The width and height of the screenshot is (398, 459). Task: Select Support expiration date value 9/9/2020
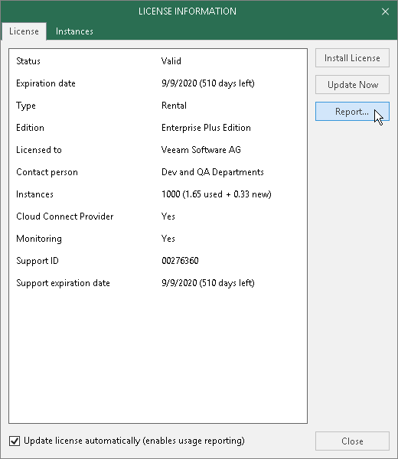pyautogui.click(x=208, y=283)
